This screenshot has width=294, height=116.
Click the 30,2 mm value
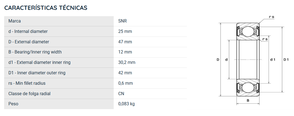tap(127, 63)
